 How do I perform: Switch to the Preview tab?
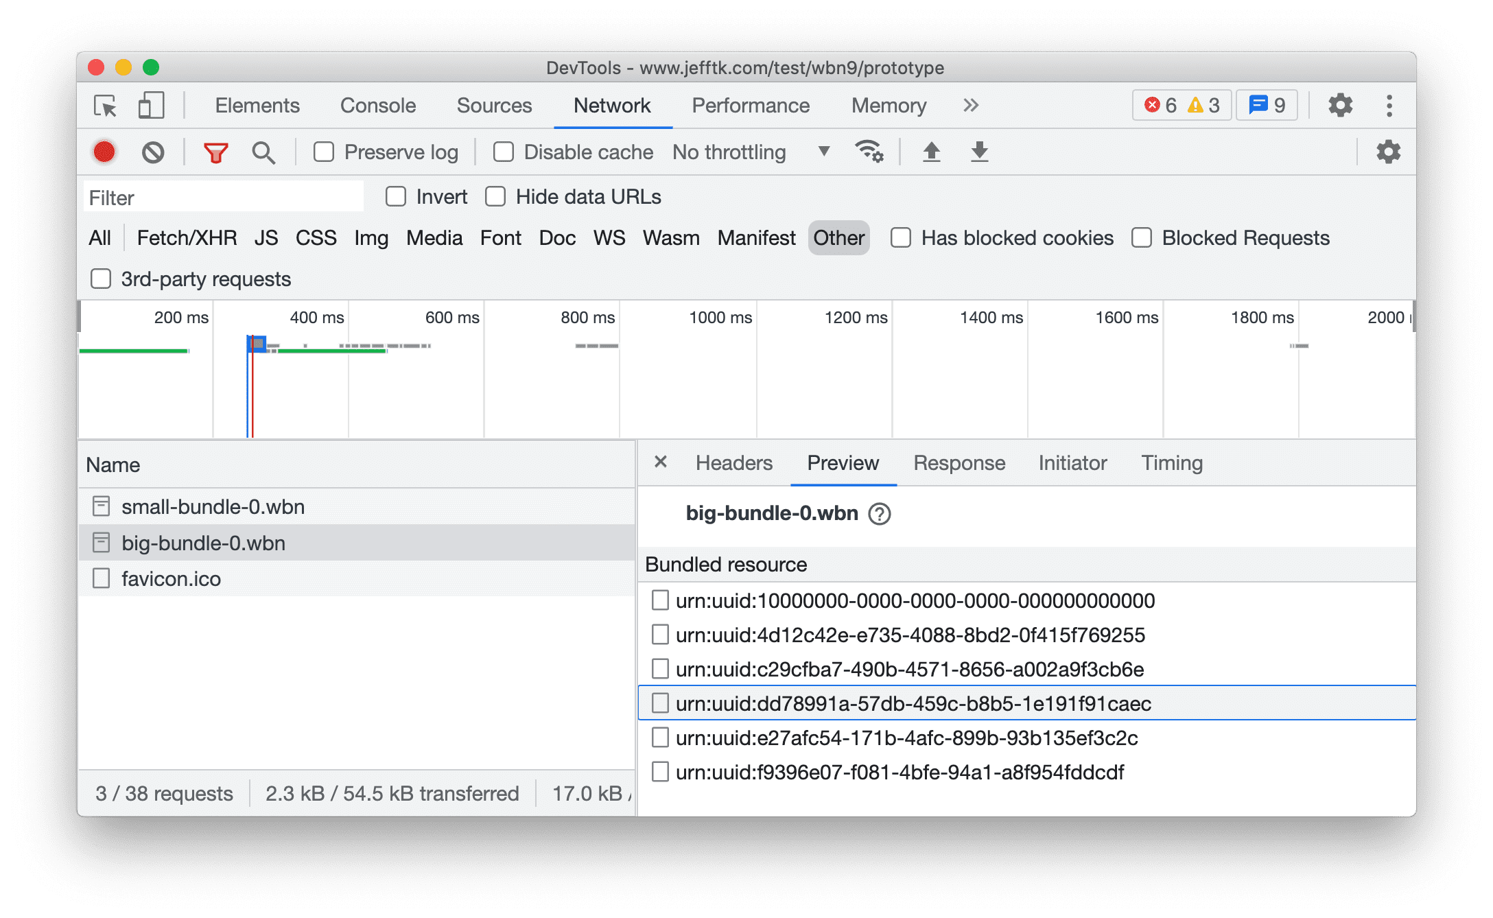(x=843, y=462)
